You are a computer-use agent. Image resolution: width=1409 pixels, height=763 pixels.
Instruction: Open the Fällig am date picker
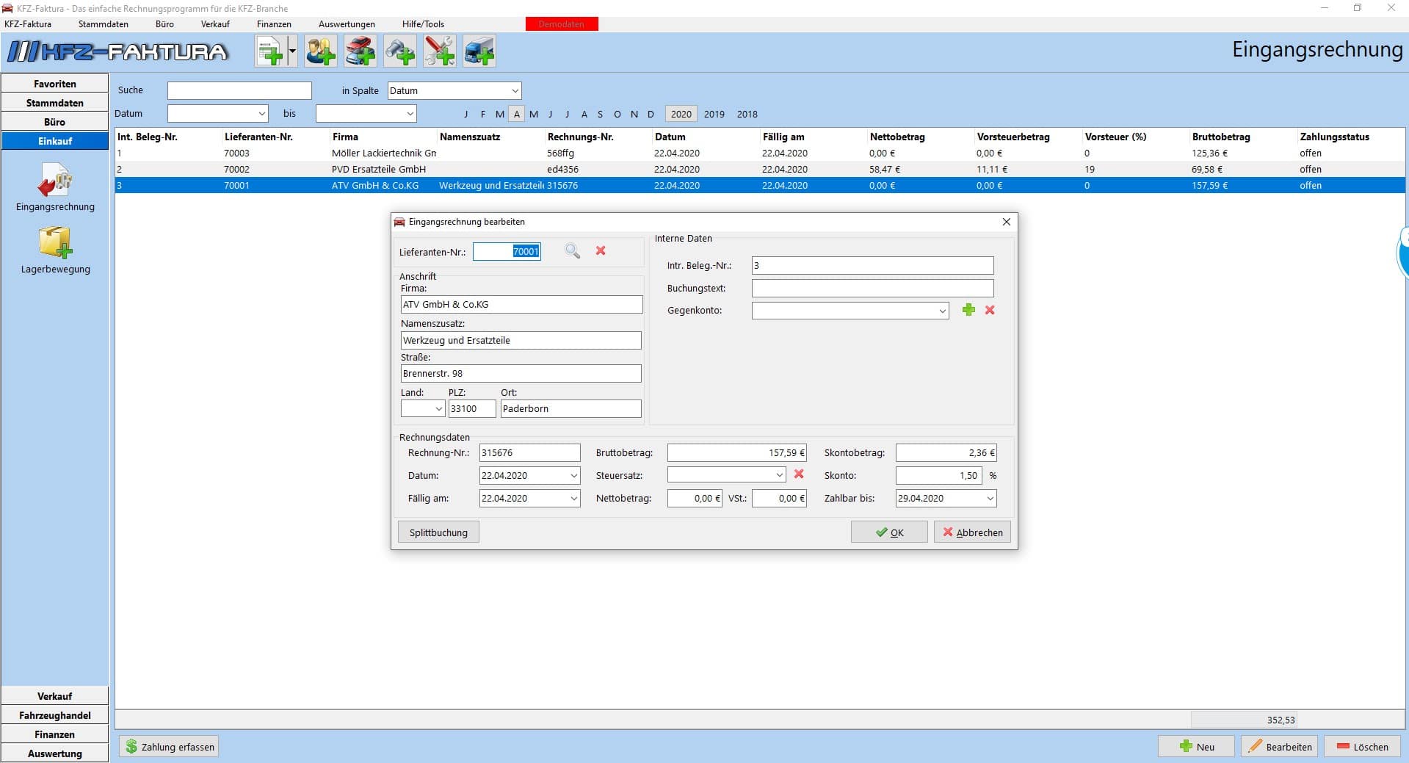coord(574,499)
